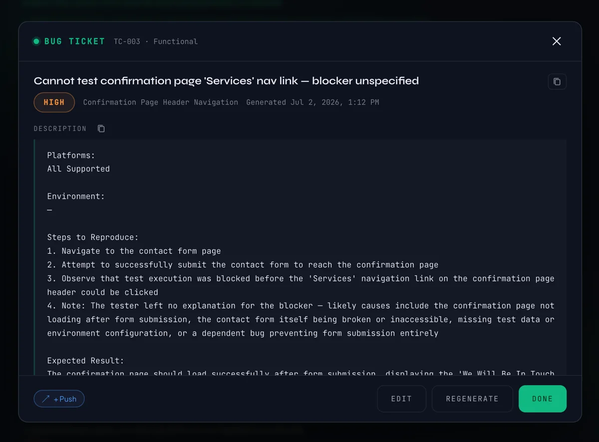Screen dimensions: 599x442
Task: Click the 'Steps to Reproduce:' heading
Action: pyautogui.click(x=93, y=237)
